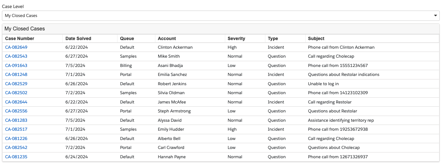Open case CA-081235 link
Viewport: 442px width, 164px height.
[16, 157]
